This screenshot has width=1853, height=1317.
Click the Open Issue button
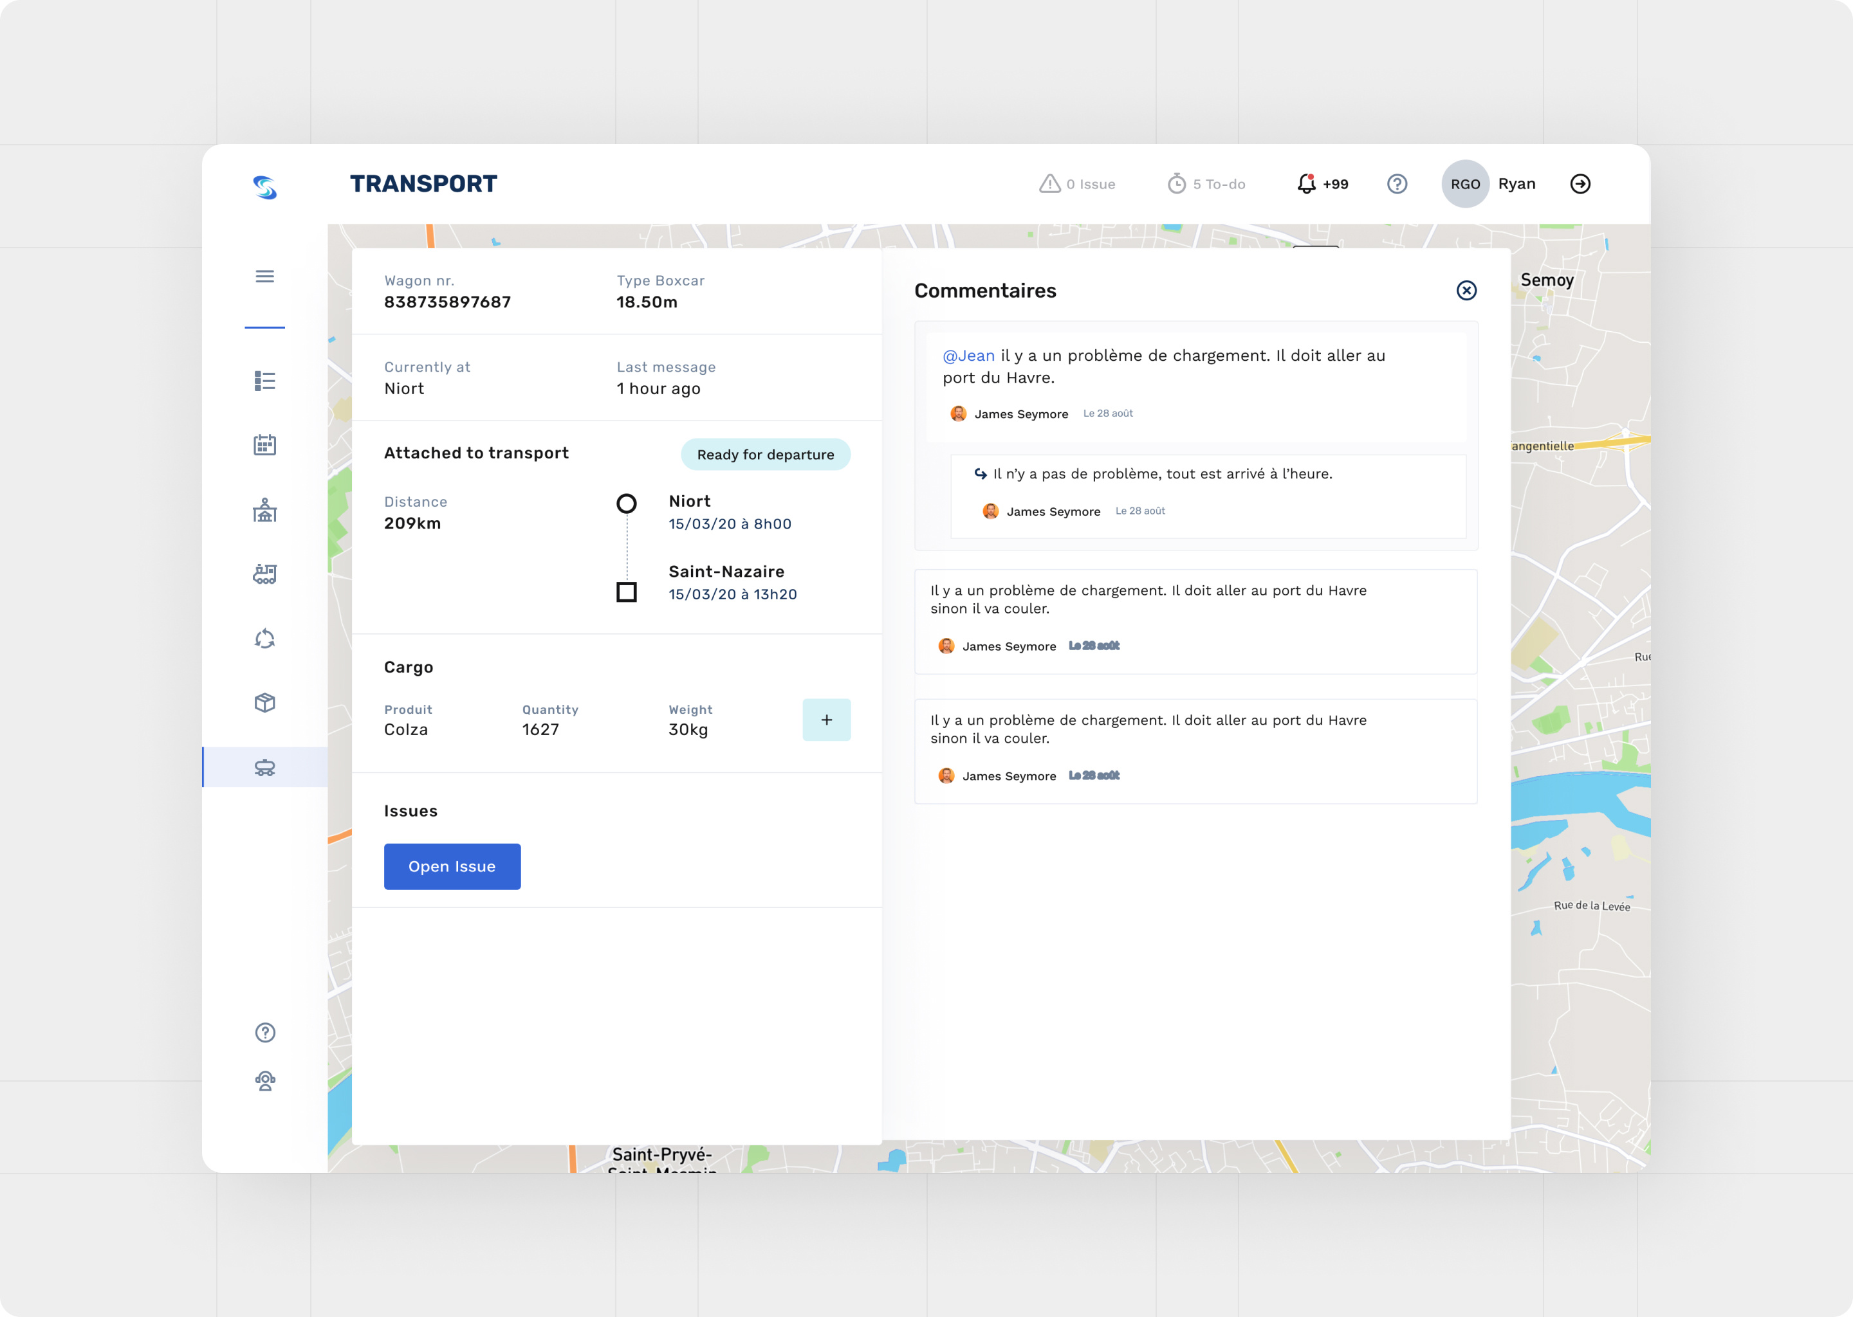pos(452,866)
